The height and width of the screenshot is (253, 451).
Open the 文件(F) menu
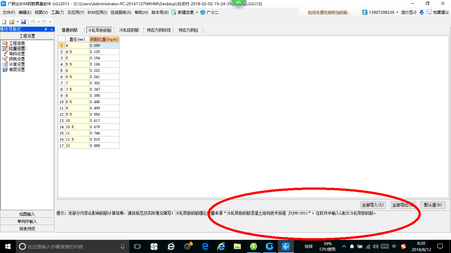[x=9, y=13]
